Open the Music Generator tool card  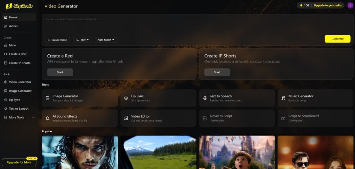tap(315, 98)
